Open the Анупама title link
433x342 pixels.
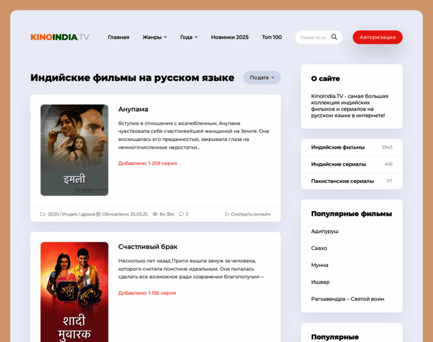(133, 109)
